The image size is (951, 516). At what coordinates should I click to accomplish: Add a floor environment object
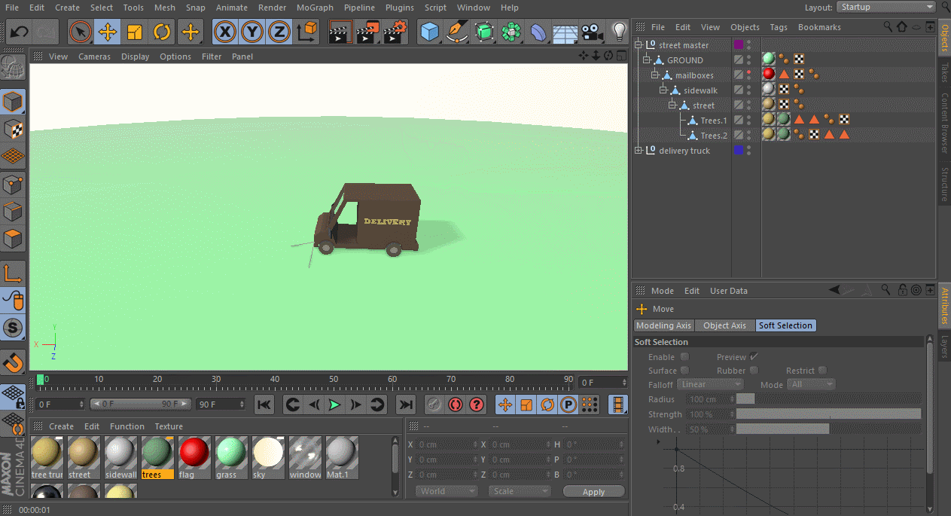click(x=565, y=32)
